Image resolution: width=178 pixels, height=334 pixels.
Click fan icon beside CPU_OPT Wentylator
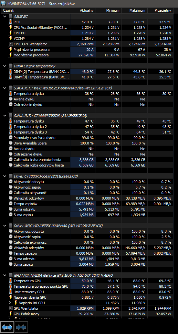(x=11, y=44)
